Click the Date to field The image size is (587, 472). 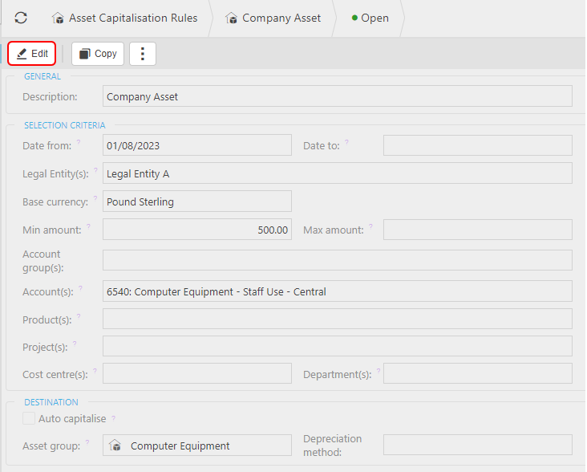point(478,145)
